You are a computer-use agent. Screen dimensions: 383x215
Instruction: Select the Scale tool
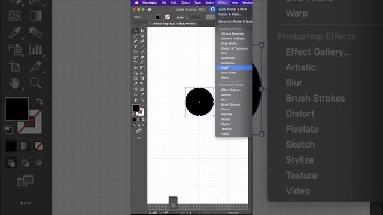click(142, 63)
